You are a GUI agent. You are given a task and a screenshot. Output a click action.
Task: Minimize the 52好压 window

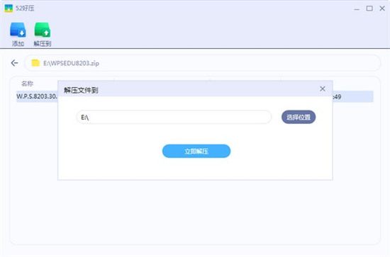click(357, 8)
